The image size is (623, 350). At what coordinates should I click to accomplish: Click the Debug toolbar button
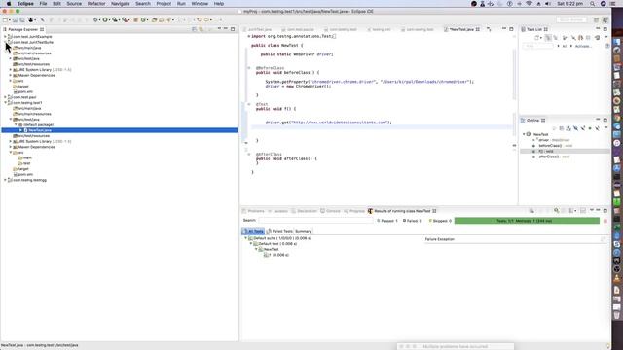coord(95,19)
